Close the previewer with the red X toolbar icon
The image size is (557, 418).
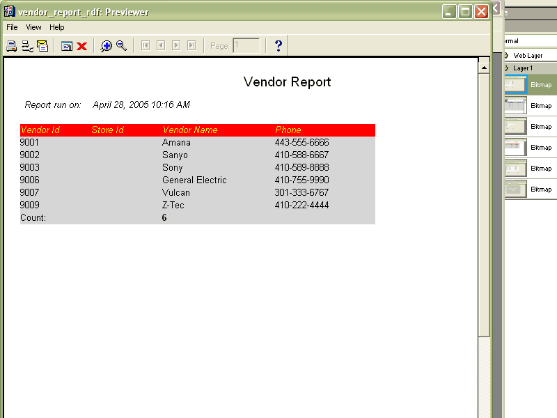click(x=81, y=46)
